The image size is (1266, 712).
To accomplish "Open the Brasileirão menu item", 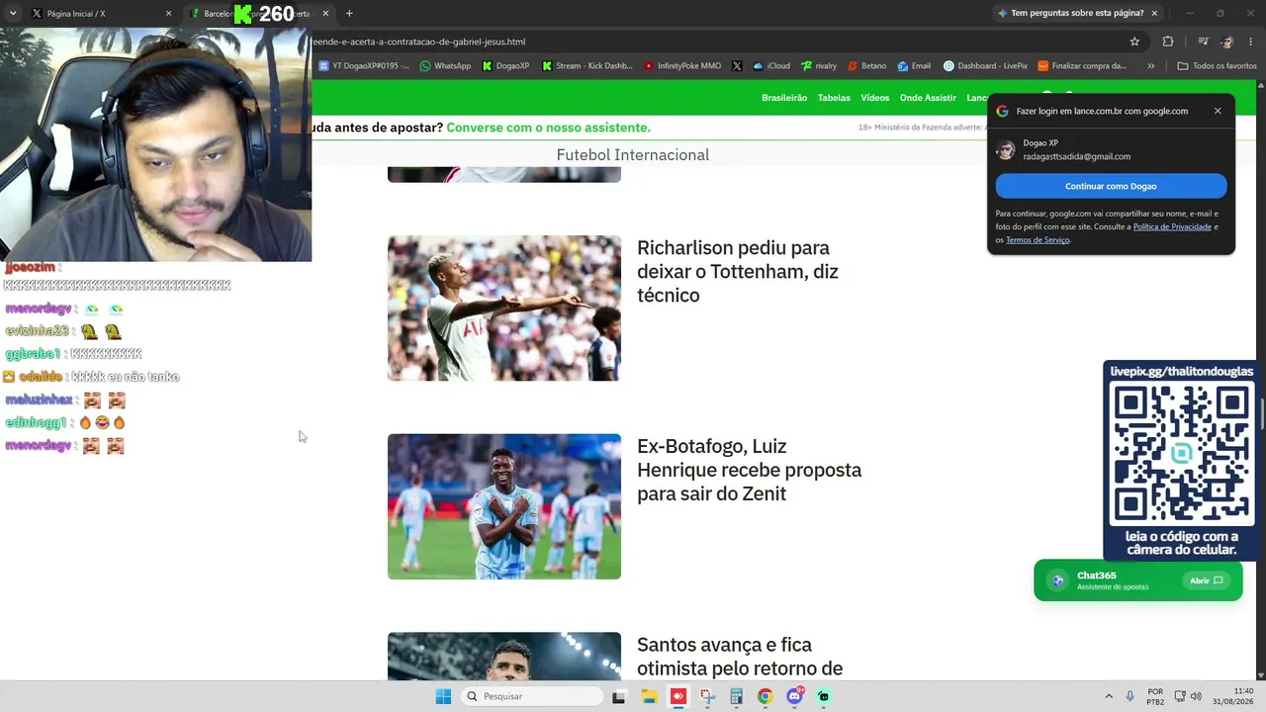I will click(x=784, y=98).
